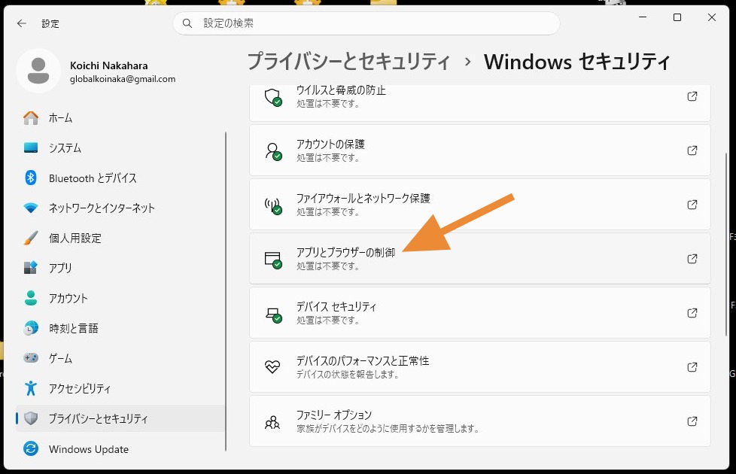
Task: Click the device security laptop icon
Action: (272, 314)
